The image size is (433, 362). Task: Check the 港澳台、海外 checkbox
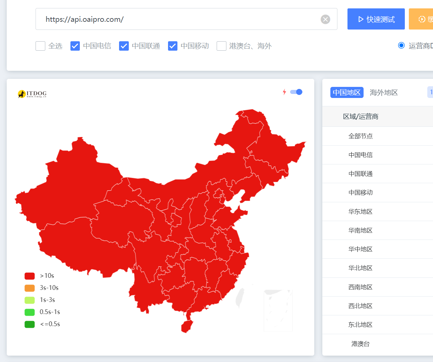[221, 46]
